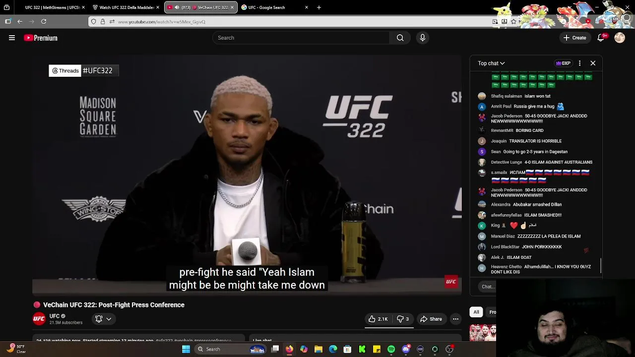Open Windows Start menu

click(x=186, y=349)
